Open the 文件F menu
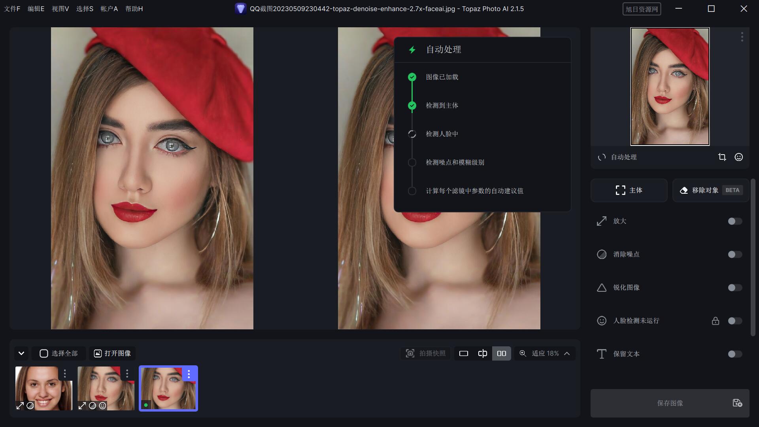The image size is (759, 427). click(x=11, y=9)
